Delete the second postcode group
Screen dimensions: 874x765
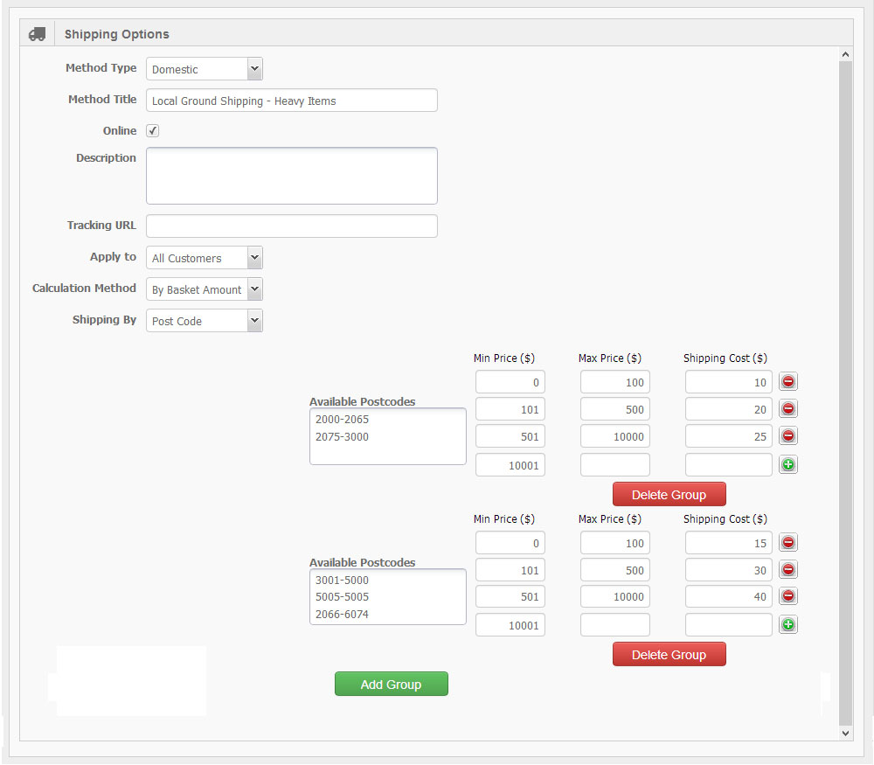point(669,655)
